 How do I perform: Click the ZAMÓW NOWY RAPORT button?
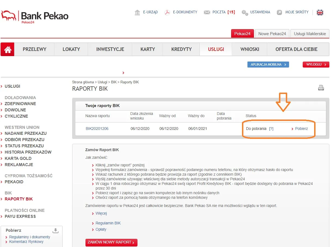[x=111, y=242]
